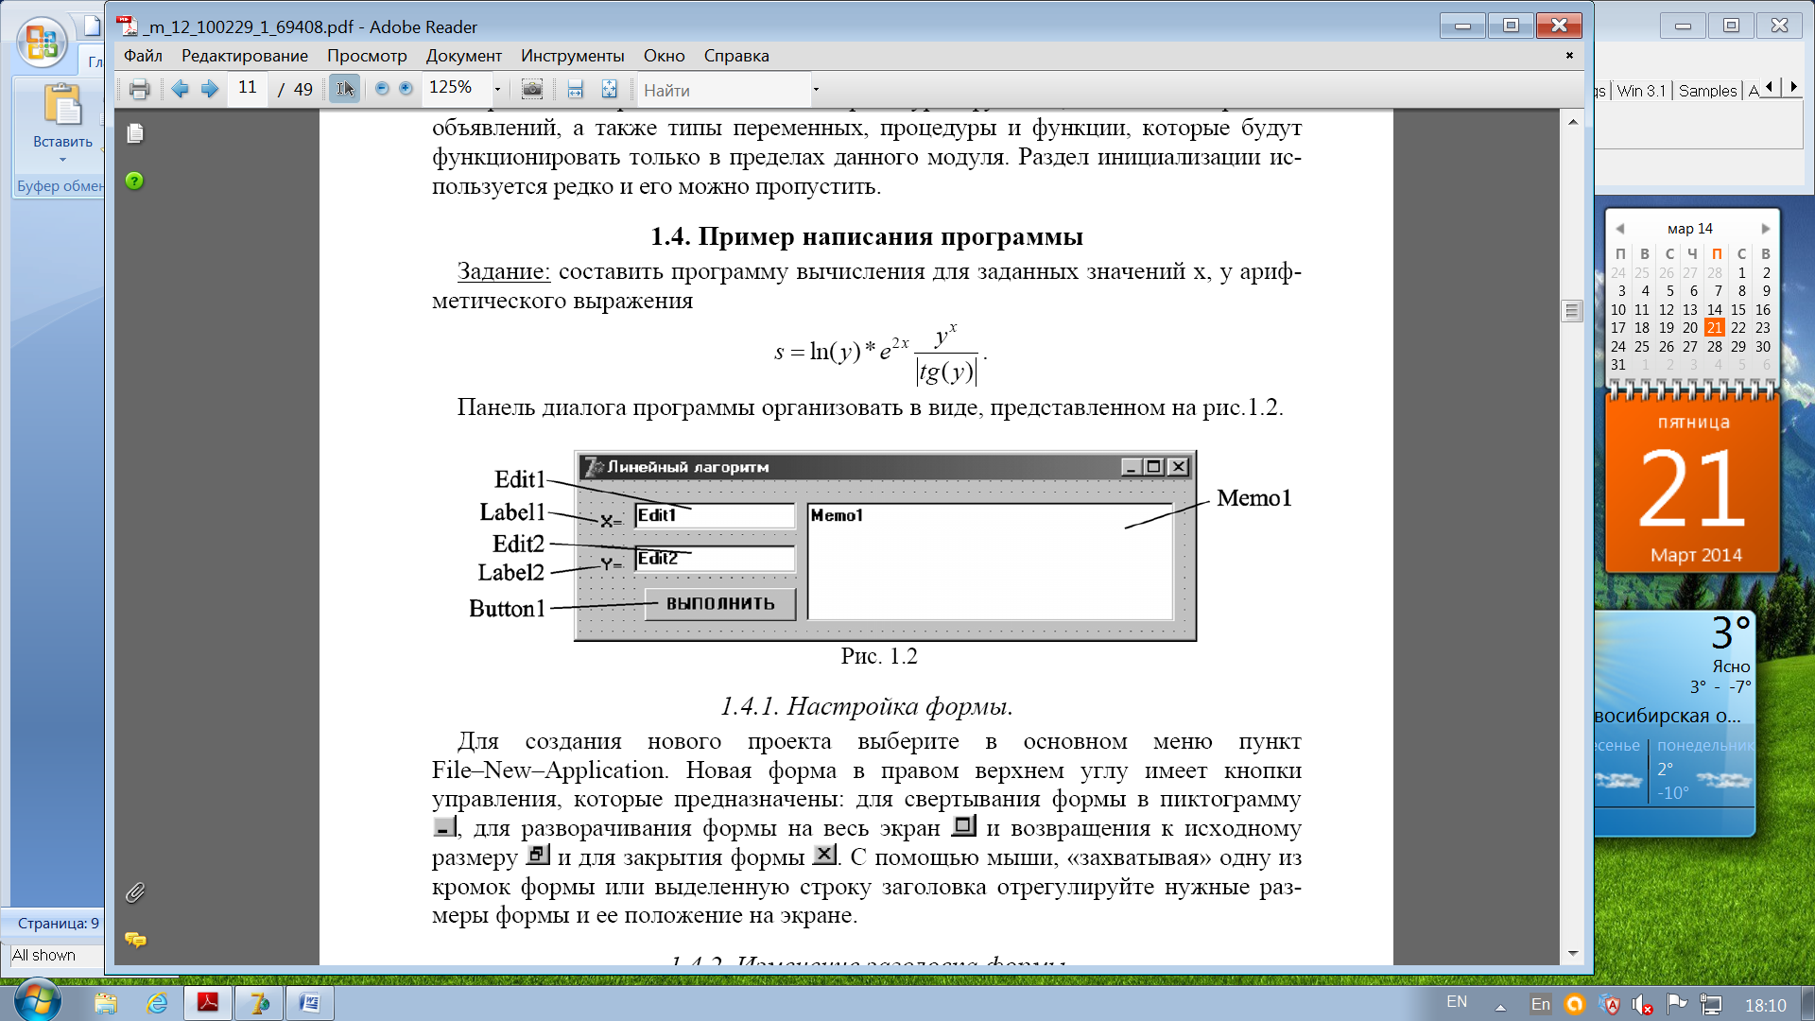This screenshot has width=1815, height=1021.
Task: Click the green help icon in sidebar
Action: coord(134,181)
